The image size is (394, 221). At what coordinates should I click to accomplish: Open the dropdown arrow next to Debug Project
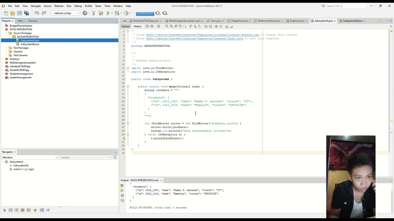121,13
